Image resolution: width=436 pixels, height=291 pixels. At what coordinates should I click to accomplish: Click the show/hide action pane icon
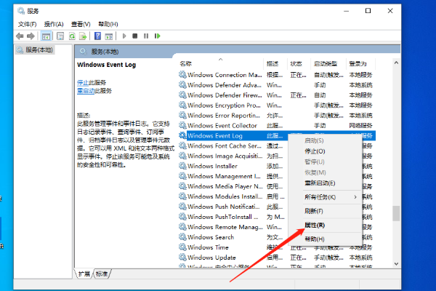tap(109, 36)
